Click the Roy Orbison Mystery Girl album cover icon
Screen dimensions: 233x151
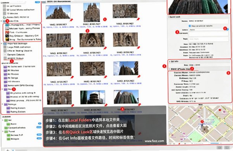click(x=7, y=36)
